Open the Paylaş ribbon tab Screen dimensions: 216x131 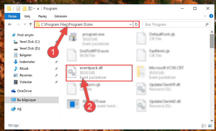click(x=42, y=16)
